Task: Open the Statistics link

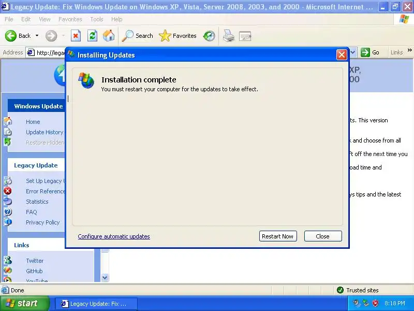Action: (37, 202)
